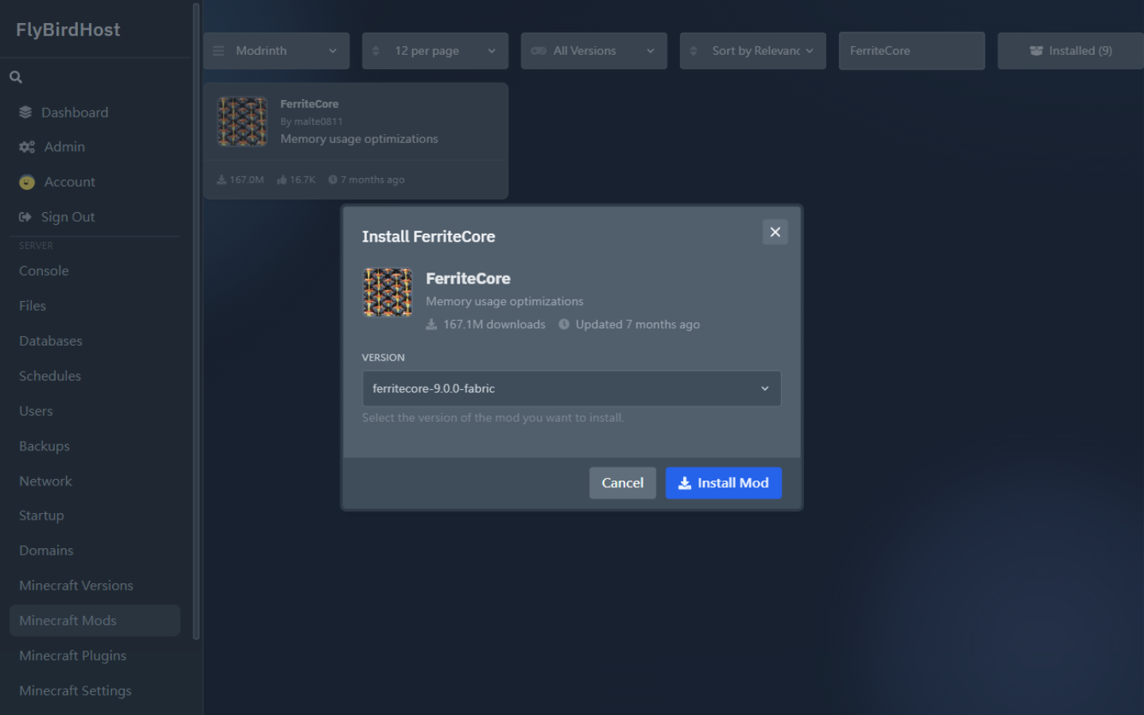Click the Dashboard layers icon
The image size is (1144, 715).
pos(26,112)
